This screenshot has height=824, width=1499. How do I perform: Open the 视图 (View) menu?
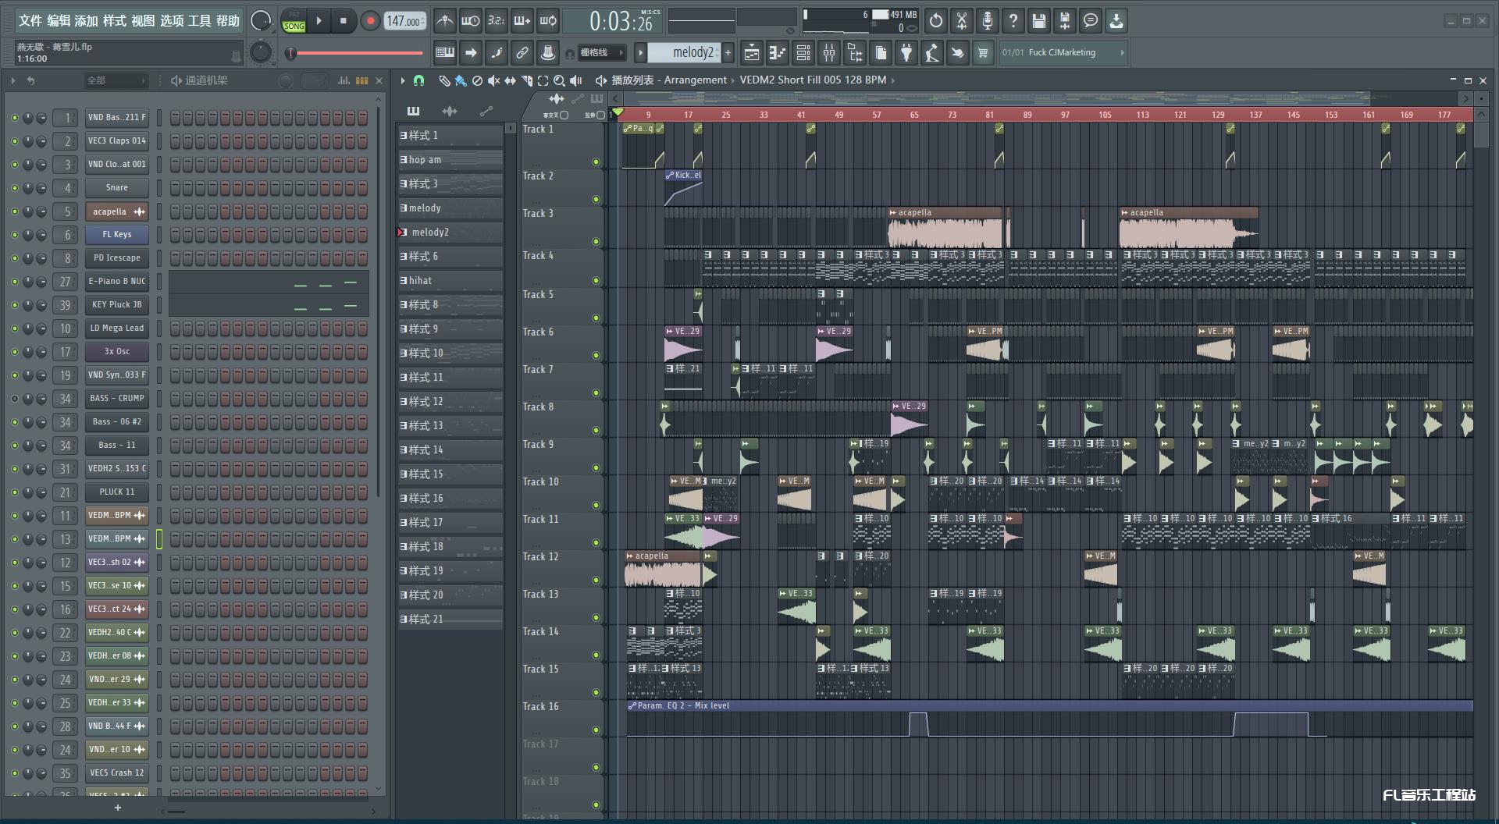click(x=143, y=21)
